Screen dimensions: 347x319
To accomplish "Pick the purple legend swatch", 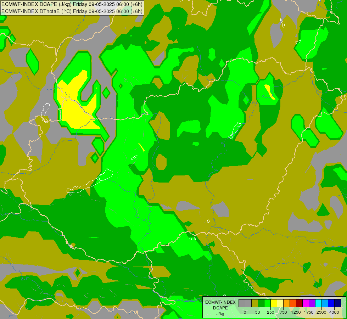I will [x=312, y=303].
